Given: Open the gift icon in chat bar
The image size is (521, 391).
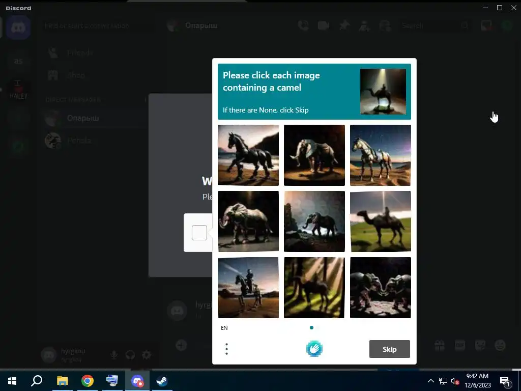Looking at the screenshot, I should (x=440, y=345).
